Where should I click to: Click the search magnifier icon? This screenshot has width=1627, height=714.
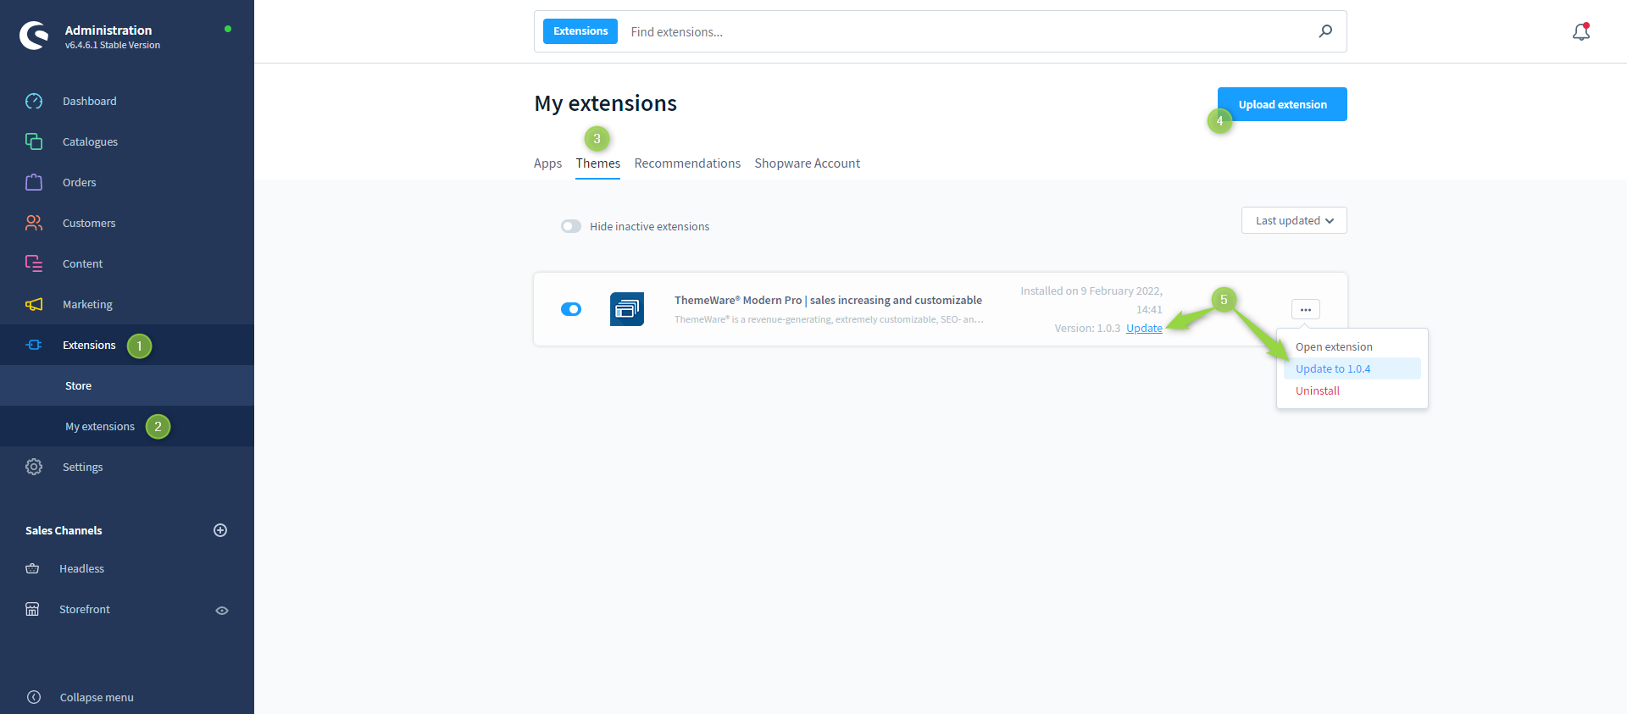point(1325,31)
